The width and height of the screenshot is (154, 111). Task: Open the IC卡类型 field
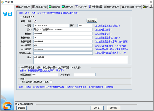(85, 75)
